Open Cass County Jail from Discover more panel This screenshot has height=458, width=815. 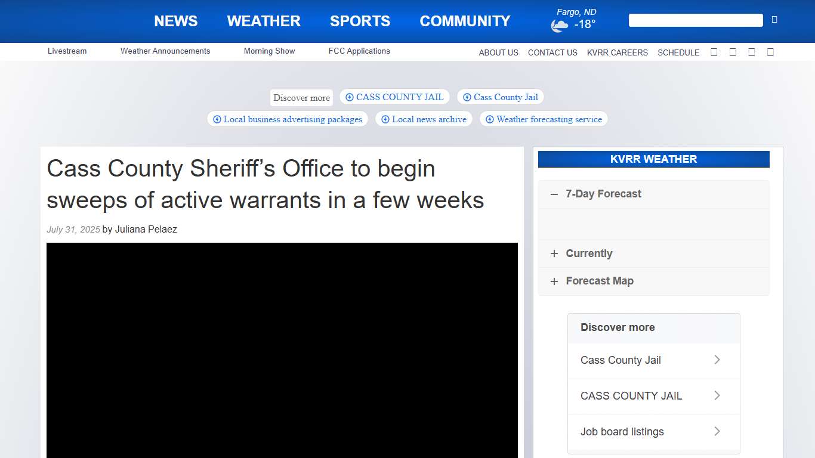click(x=620, y=360)
